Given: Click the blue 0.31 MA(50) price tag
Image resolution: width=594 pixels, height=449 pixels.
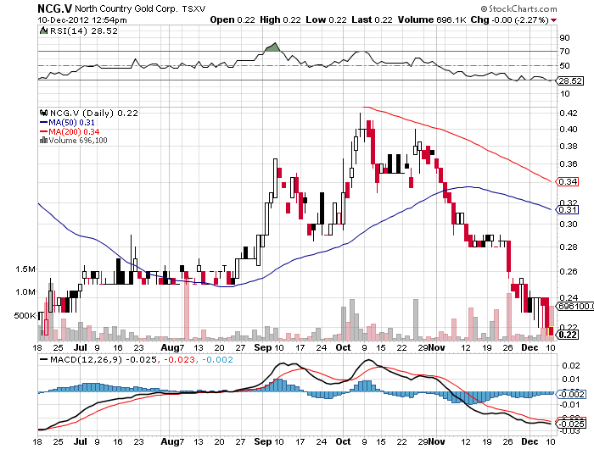Looking at the screenshot, I should tap(567, 210).
